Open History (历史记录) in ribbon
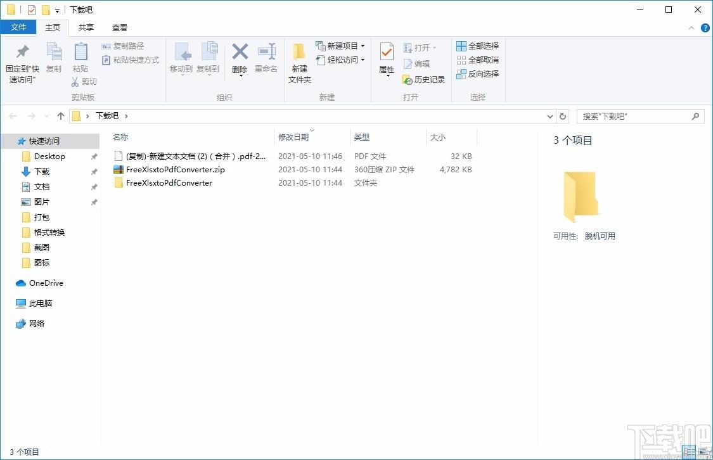 click(x=424, y=80)
